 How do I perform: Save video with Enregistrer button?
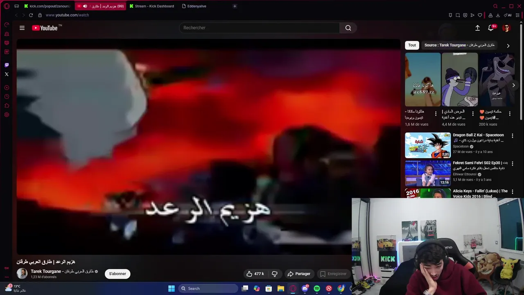[x=333, y=274]
